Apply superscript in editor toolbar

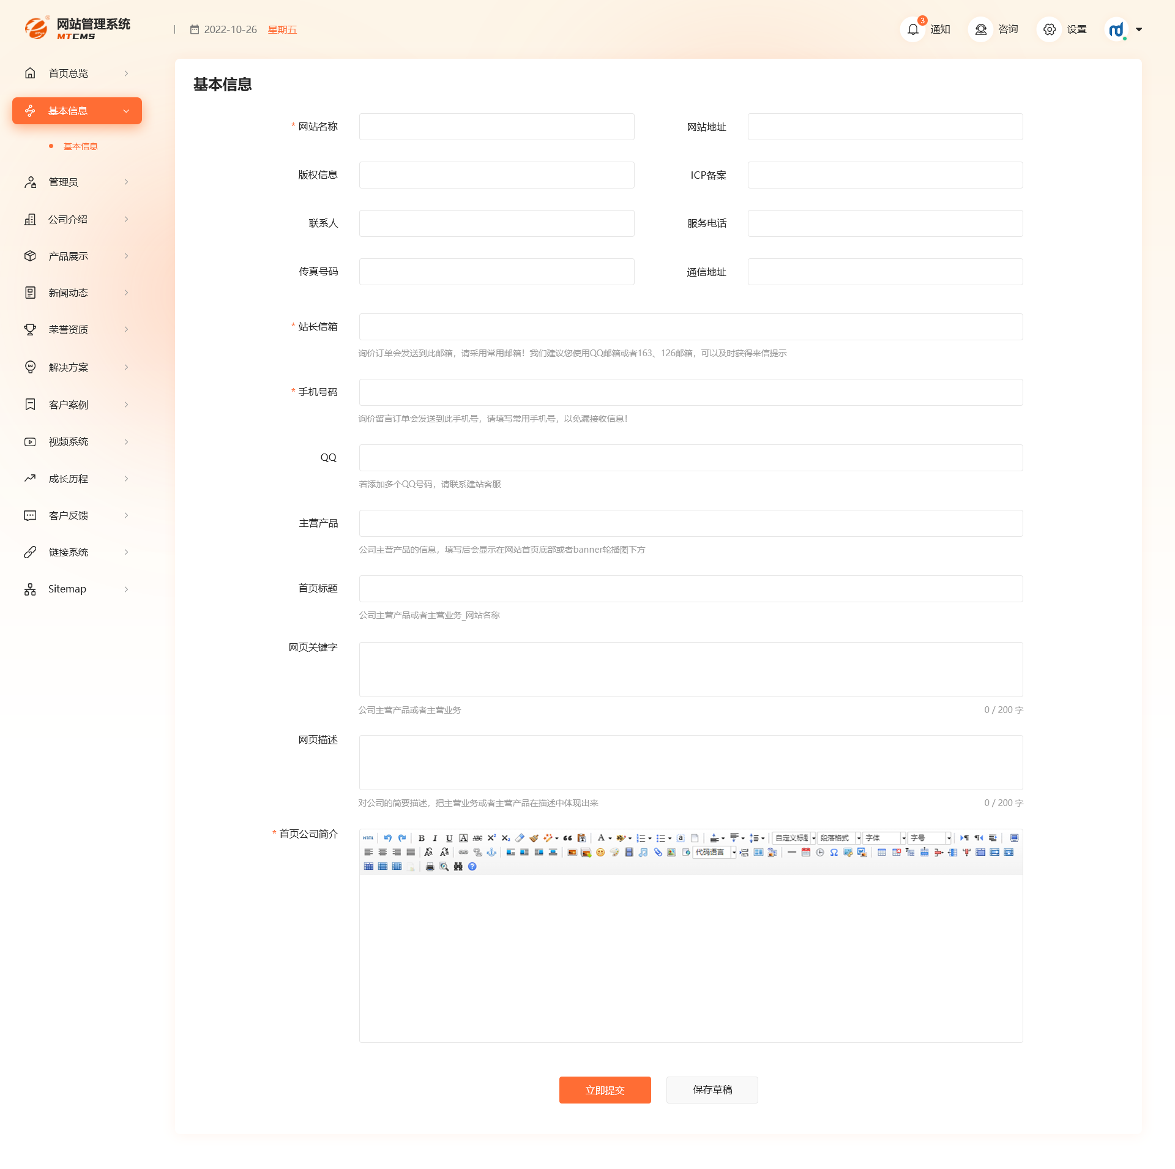click(x=491, y=838)
